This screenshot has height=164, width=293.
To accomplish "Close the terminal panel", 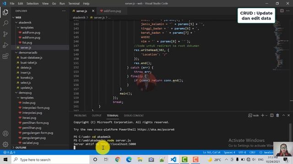I will coord(288,115).
